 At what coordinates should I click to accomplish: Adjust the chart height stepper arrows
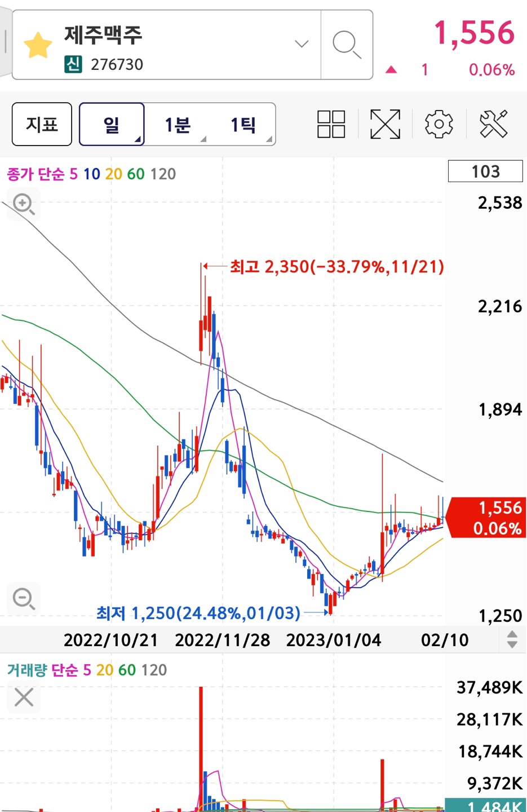click(x=512, y=639)
